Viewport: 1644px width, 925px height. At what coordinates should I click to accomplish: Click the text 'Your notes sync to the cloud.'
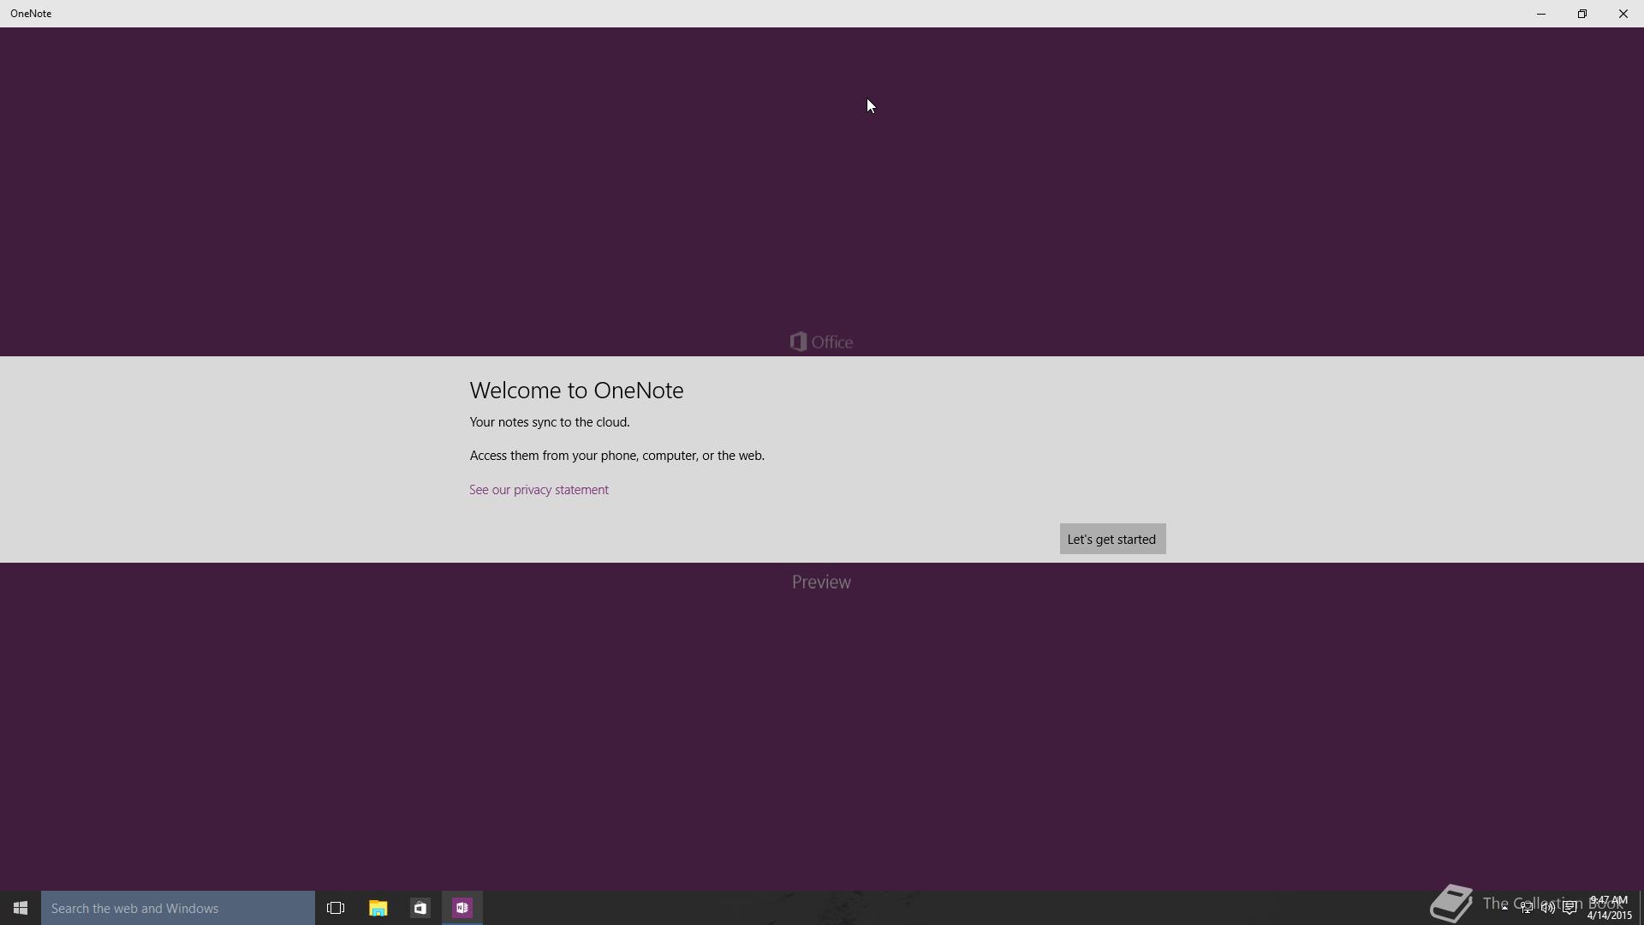pyautogui.click(x=550, y=422)
